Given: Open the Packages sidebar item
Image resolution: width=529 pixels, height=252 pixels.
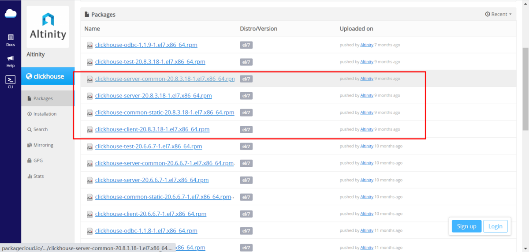Looking at the screenshot, I should [48, 98].
